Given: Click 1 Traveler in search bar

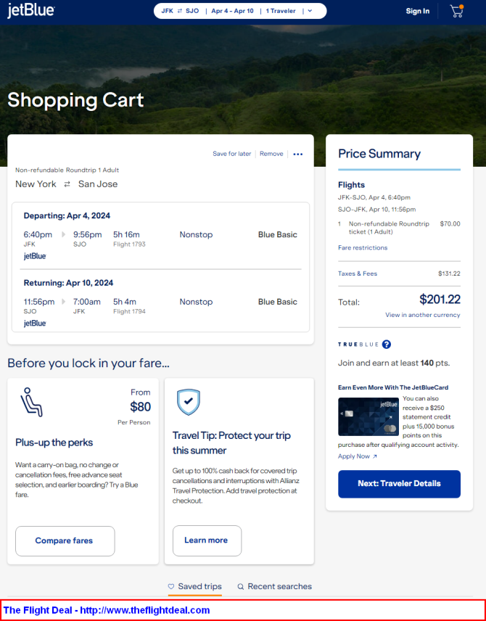Looking at the screenshot, I should click(281, 11).
